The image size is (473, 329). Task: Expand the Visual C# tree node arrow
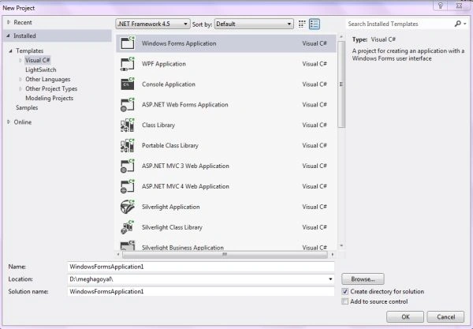pyautogui.click(x=20, y=60)
